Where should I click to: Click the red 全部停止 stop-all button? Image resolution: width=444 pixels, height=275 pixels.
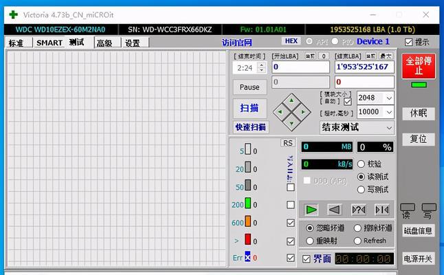418,66
